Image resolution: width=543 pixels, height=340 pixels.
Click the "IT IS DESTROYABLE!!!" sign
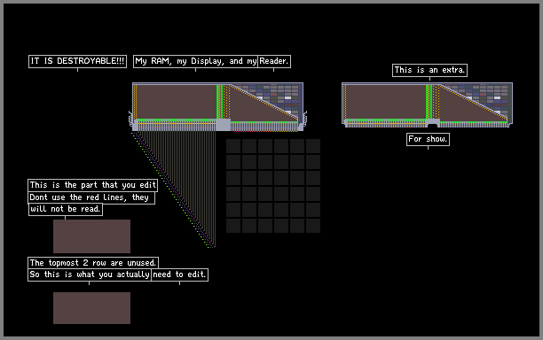[x=77, y=61]
